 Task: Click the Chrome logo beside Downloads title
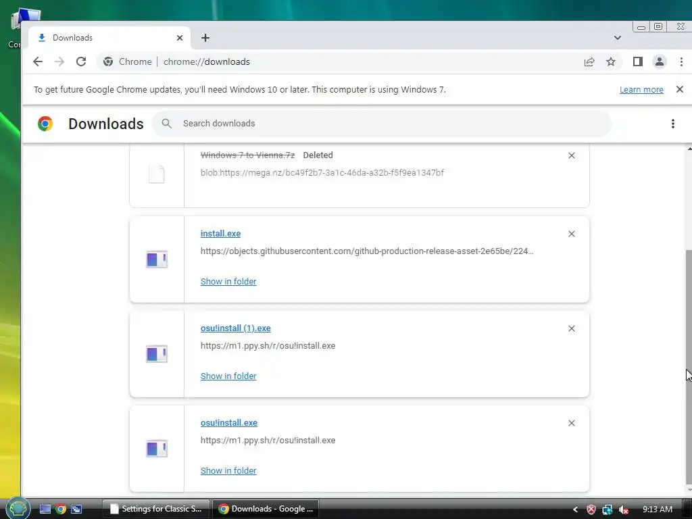pyautogui.click(x=45, y=124)
